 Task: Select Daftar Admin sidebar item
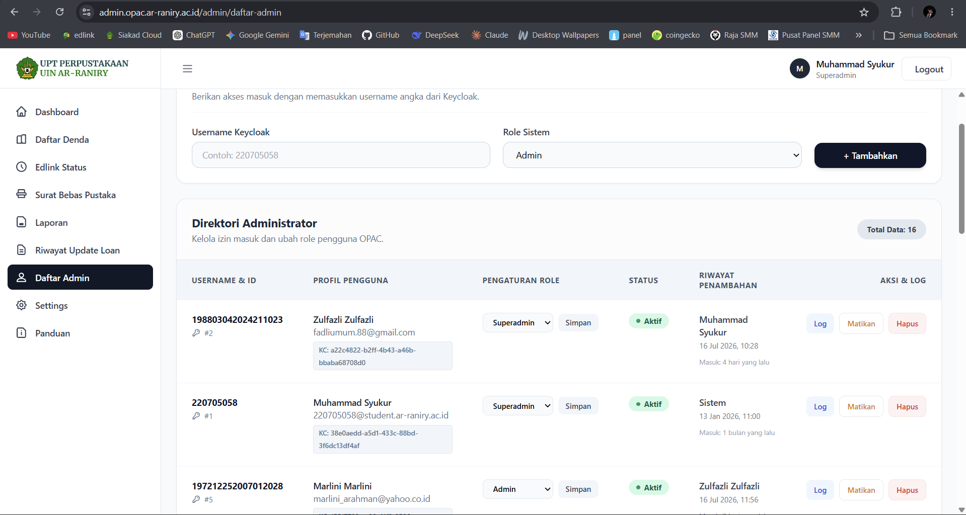[x=80, y=277]
